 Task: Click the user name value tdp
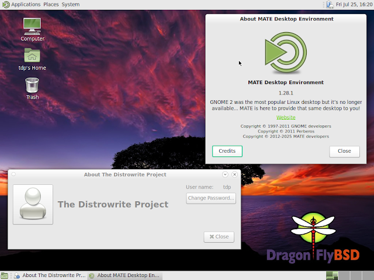pos(227,187)
